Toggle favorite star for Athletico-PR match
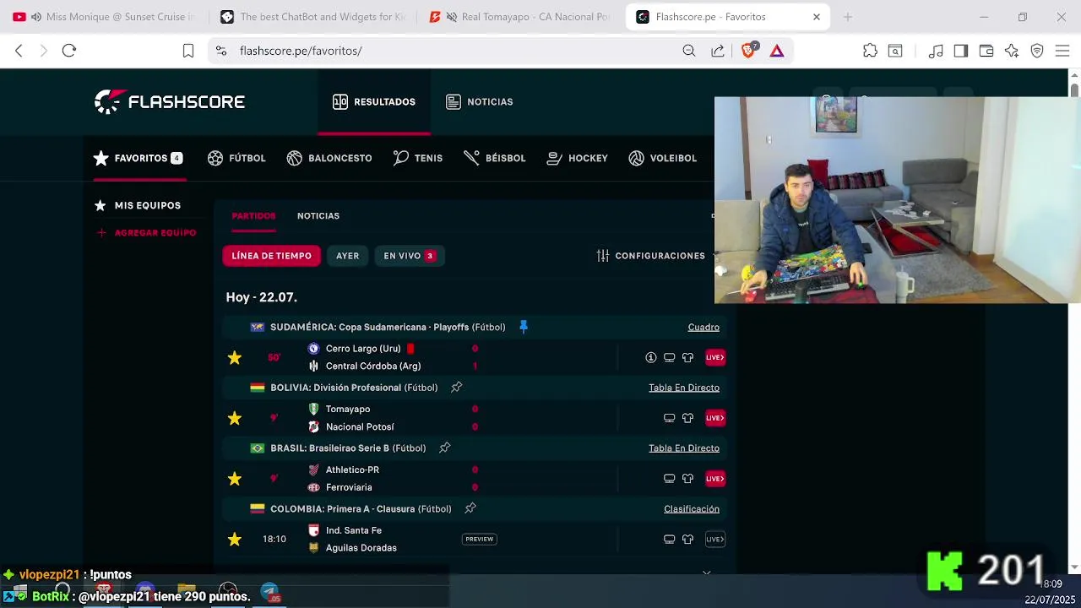This screenshot has width=1081, height=608. pos(235,479)
